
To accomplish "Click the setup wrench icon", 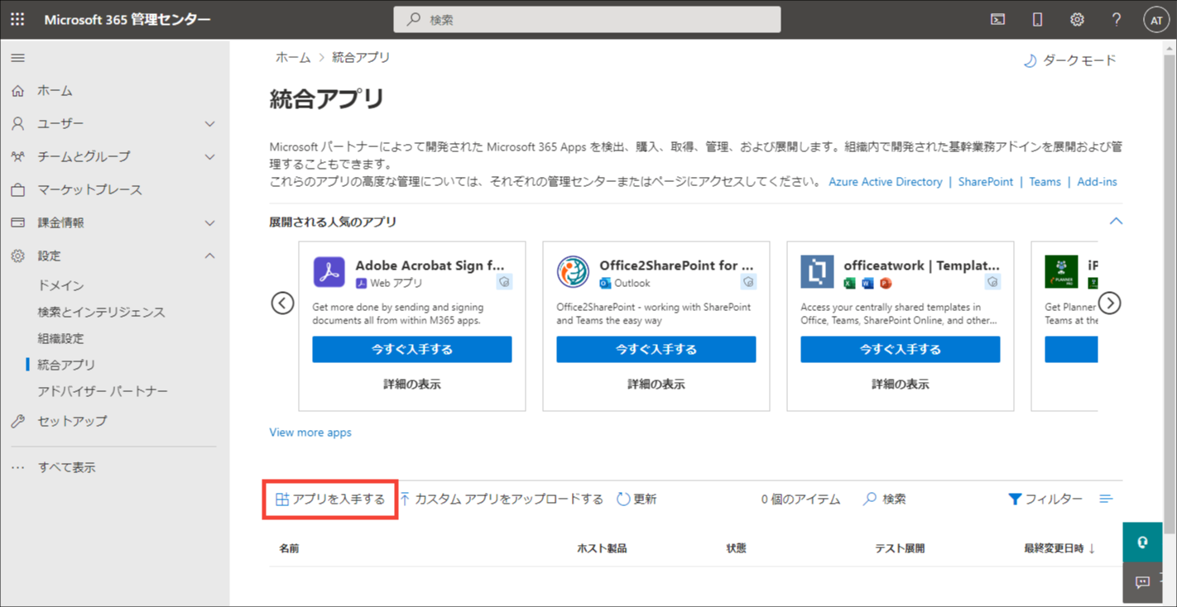I will coord(17,421).
